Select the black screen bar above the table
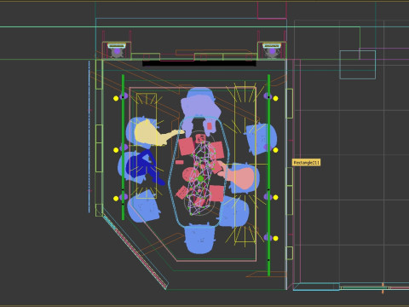Screen dimensions: 409x307 pyautogui.click(x=199, y=63)
